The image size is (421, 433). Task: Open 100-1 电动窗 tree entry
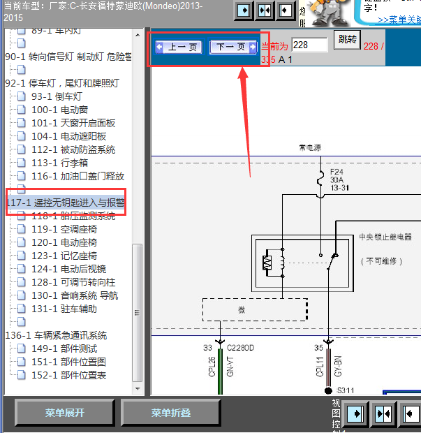click(x=59, y=110)
